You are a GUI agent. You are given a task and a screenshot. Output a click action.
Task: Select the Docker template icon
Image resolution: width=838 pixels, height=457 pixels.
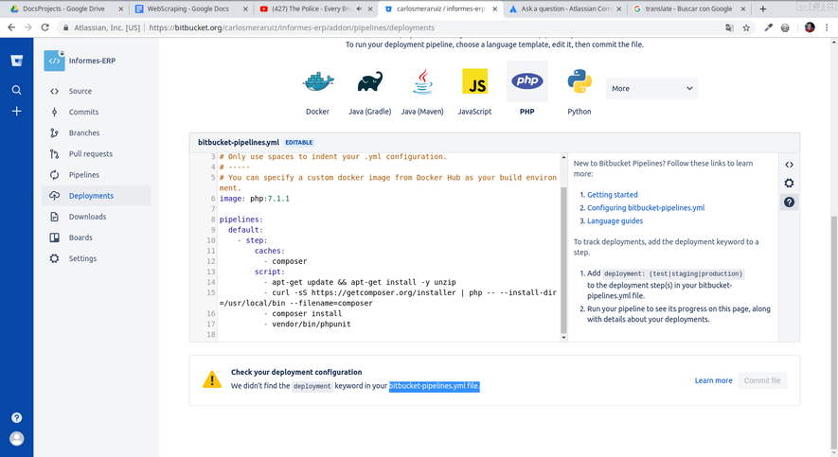(318, 81)
